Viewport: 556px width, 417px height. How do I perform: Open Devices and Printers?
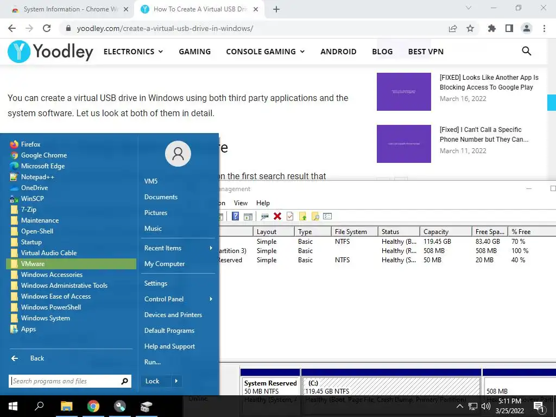173,315
